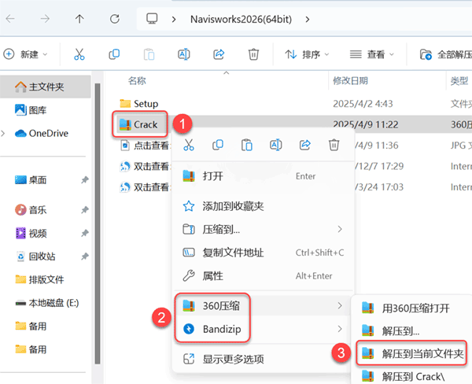Choose 解压到 Crack\ in the submenu
The width and height of the screenshot is (472, 384).
tap(411, 376)
